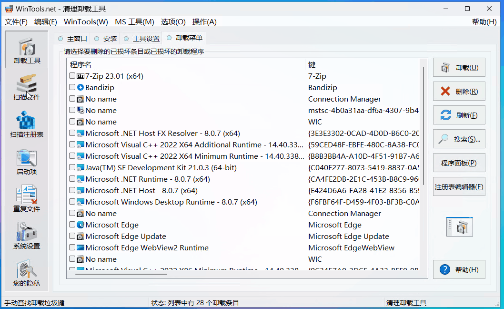The width and height of the screenshot is (504, 309).
Task: Click status text '状态: 列表中有 28 个卸载条目'
Action: 195,303
